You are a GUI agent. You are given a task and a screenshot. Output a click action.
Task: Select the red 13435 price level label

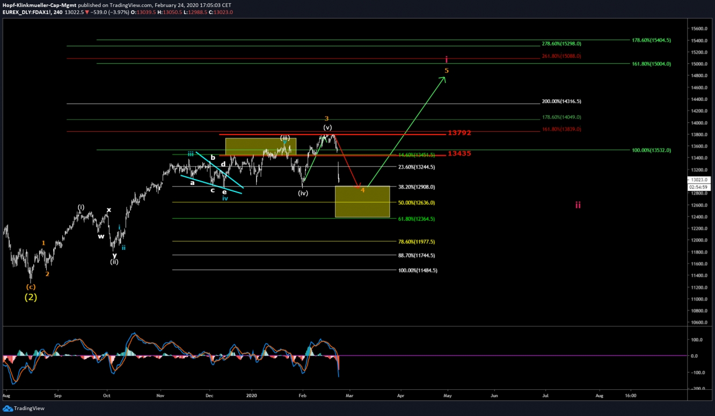[459, 153]
